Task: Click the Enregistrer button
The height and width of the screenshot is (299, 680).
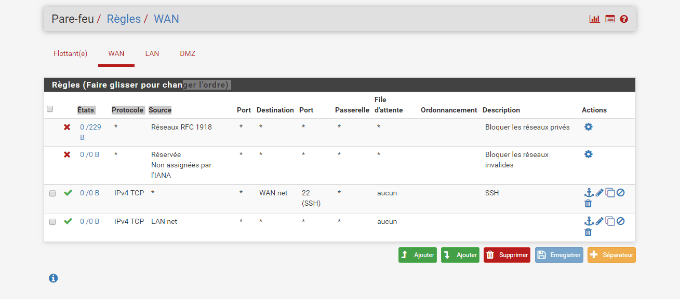Action: coord(559,255)
